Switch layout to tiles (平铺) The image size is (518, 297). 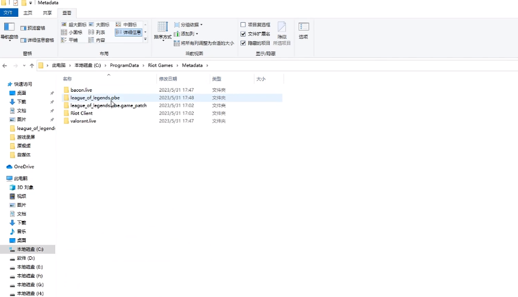point(70,40)
